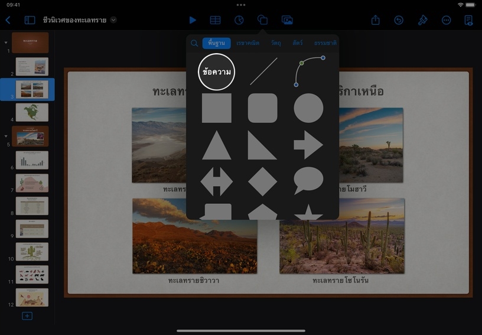The image size is (482, 335).
Task: Collapse the slide 5 group triangle
Action: tap(6, 136)
